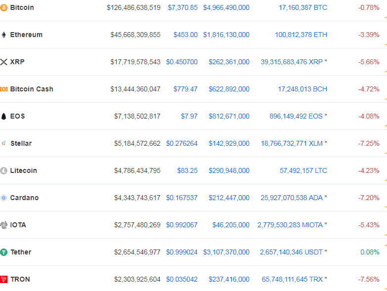
Task: Click Stellar price $0.276264
Action: 182,143
